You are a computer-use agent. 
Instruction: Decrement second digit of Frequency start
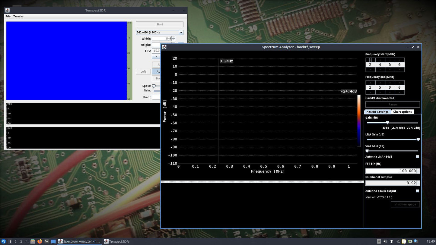(380, 70)
